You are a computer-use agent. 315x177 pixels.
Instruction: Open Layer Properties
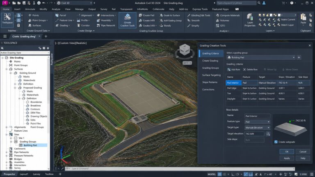pos(250,20)
